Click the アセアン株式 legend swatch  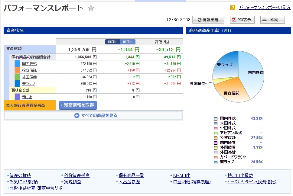click(x=216, y=133)
